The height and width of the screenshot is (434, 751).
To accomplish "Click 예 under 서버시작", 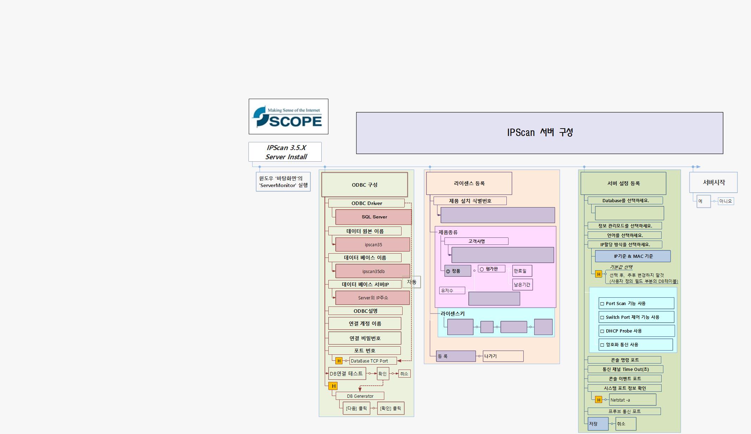I will pyautogui.click(x=703, y=201).
